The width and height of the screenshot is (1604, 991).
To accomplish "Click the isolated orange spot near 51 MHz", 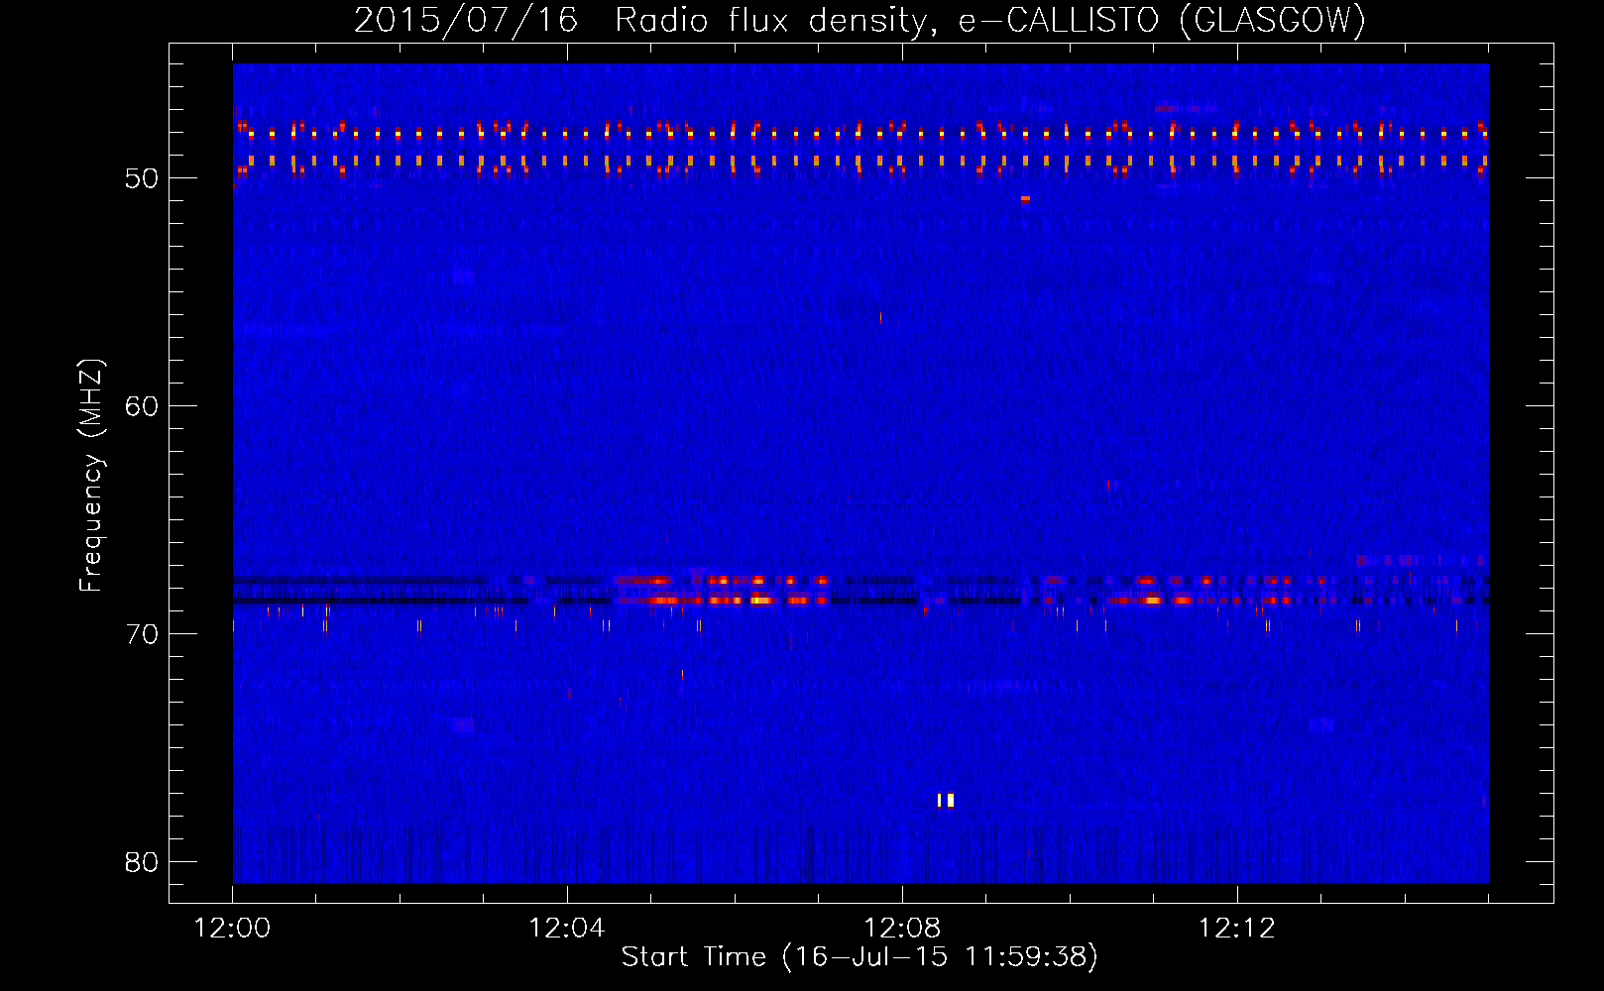I will click(1025, 199).
